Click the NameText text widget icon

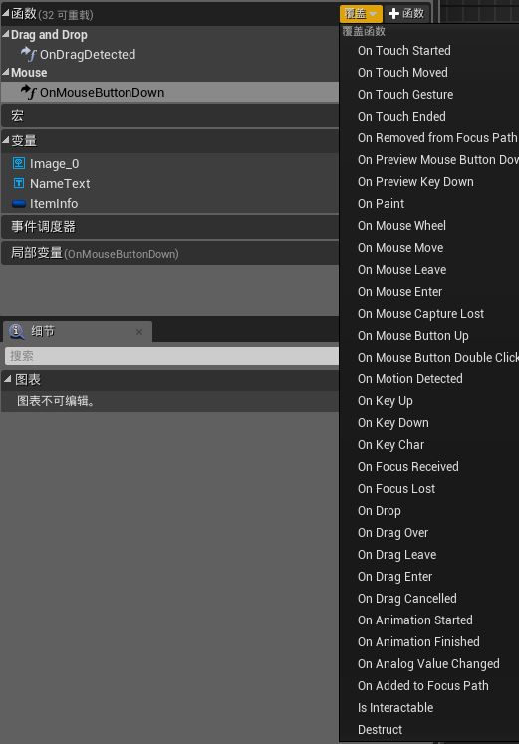click(19, 183)
